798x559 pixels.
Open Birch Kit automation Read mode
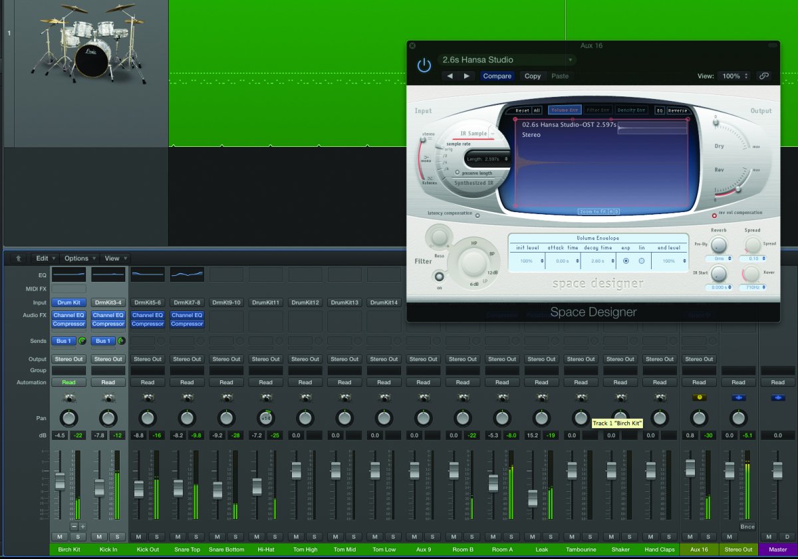pyautogui.click(x=68, y=382)
